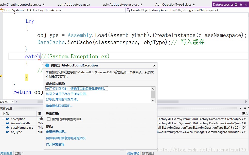Click the pin icon on DataAccess.cs tab
Image resolution: width=249 pixels, height=155 pixels.
241,5
